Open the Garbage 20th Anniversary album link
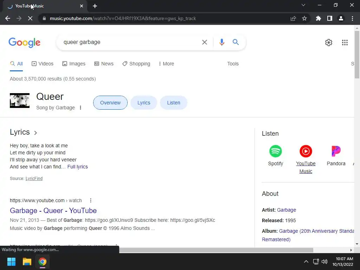This screenshot has width=360, height=270. click(308, 235)
